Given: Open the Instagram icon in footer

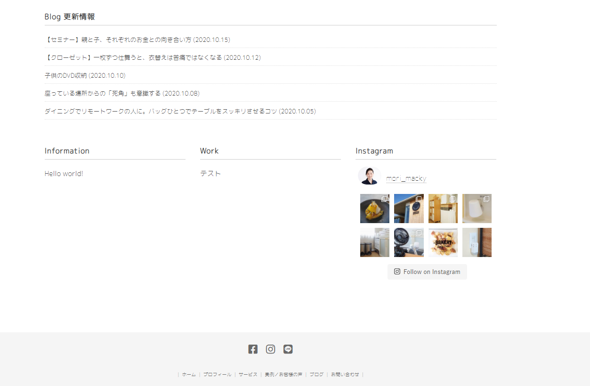Looking at the screenshot, I should 270,349.
